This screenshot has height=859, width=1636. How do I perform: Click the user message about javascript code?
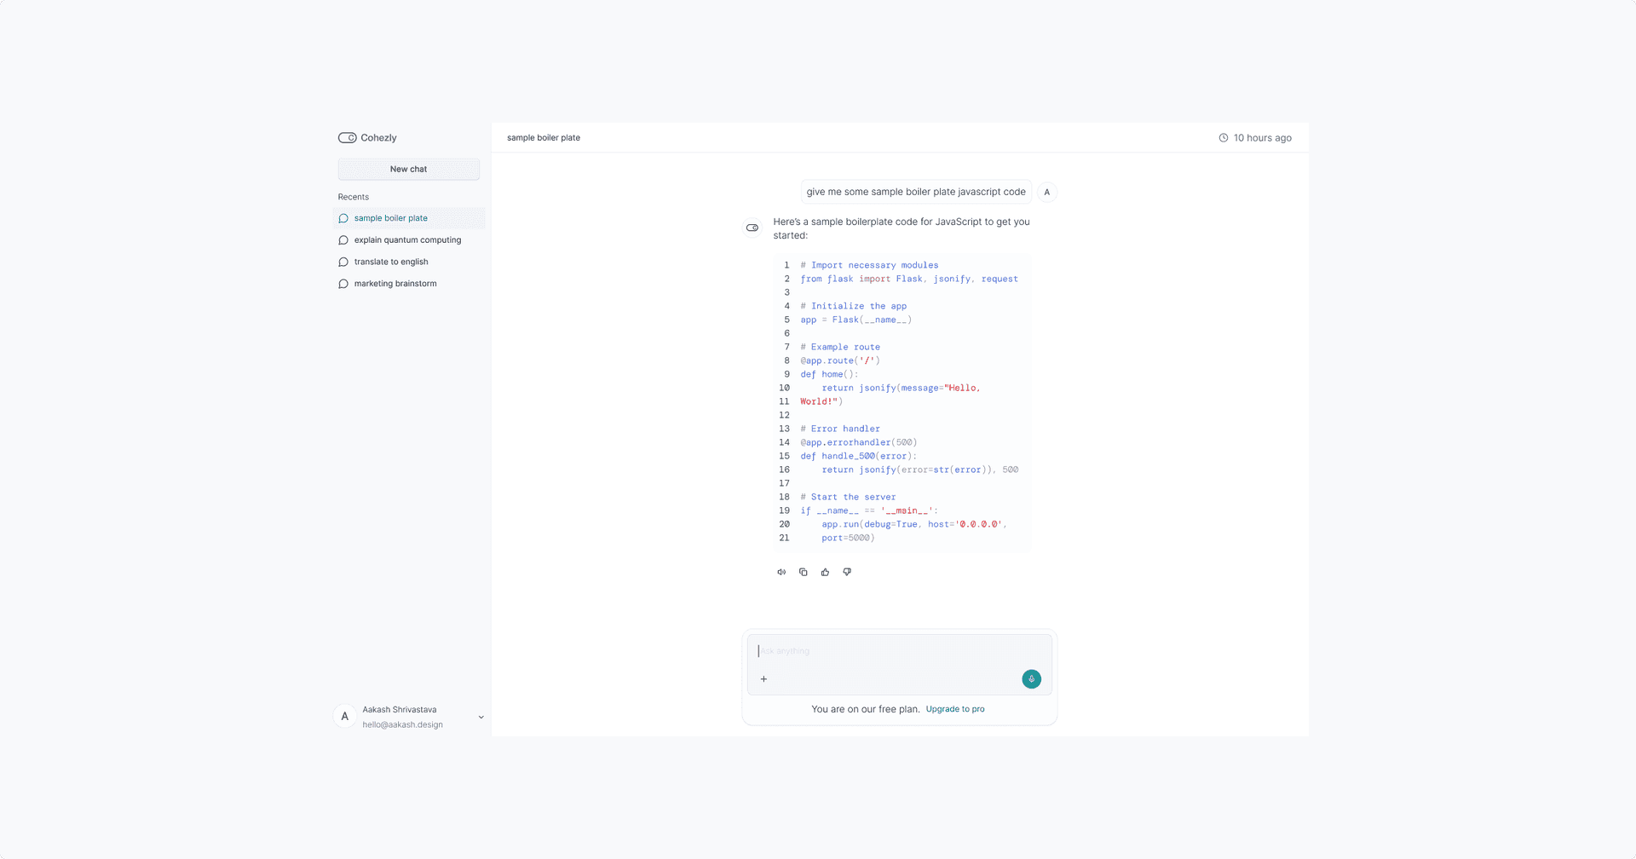[x=916, y=192]
